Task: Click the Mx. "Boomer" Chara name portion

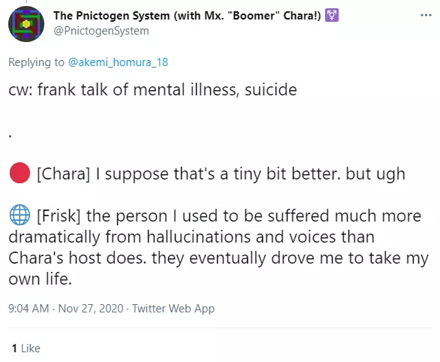Action: point(263,16)
